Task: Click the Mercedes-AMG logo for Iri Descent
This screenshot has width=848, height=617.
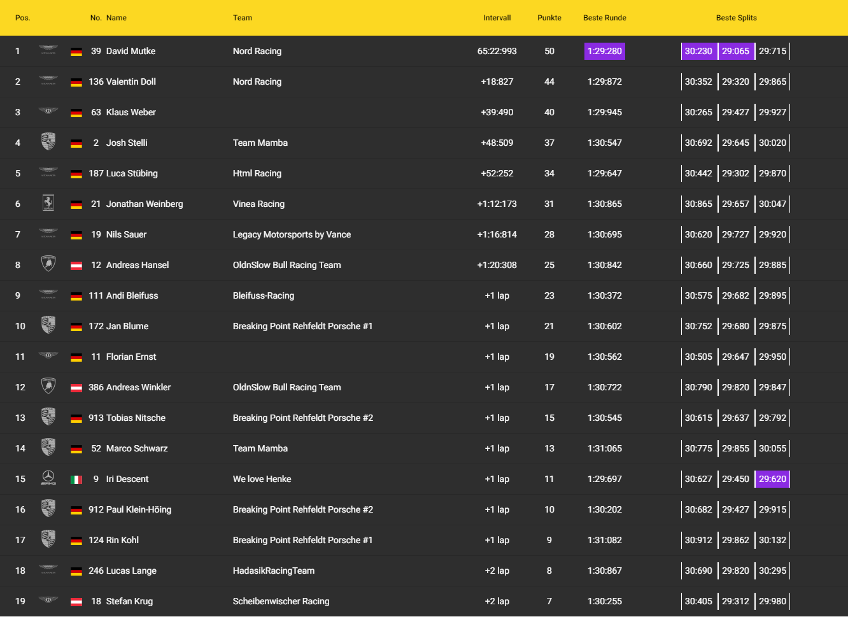Action: (x=48, y=478)
